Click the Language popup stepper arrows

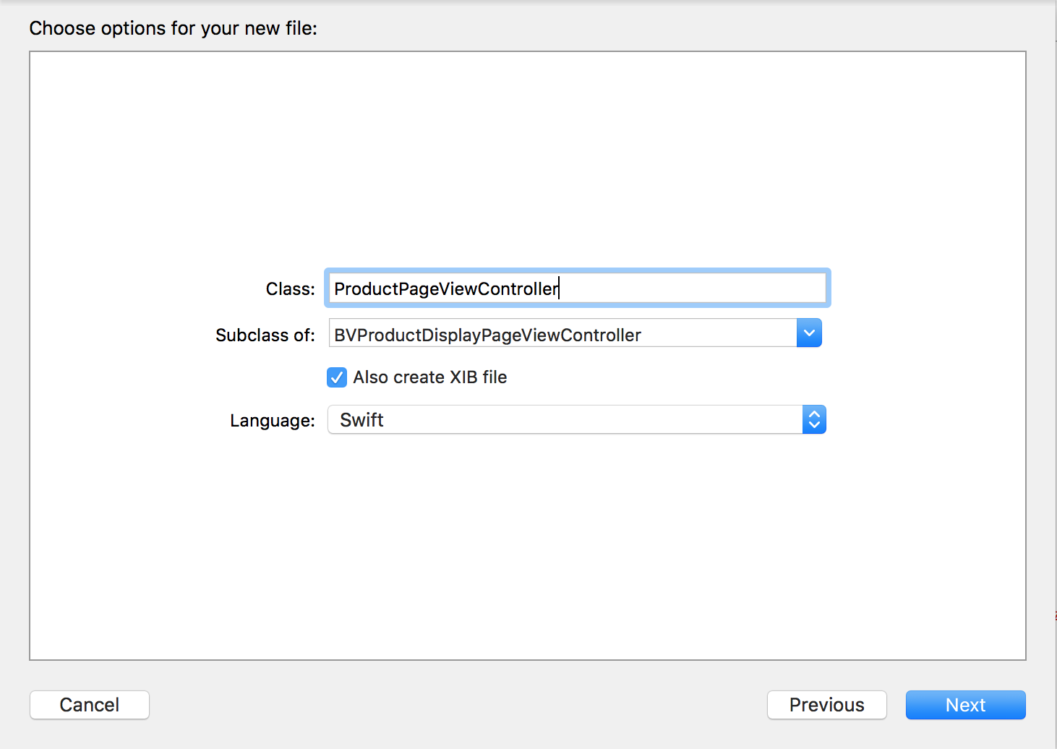pyautogui.click(x=814, y=420)
